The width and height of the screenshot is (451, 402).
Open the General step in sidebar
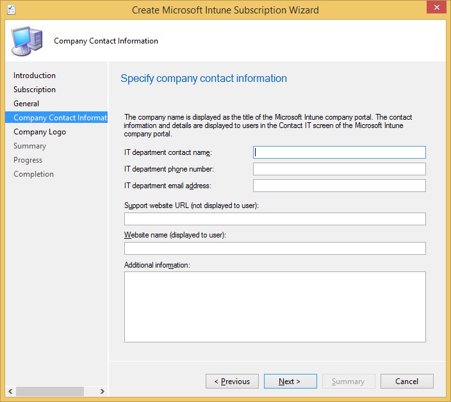pyautogui.click(x=26, y=104)
